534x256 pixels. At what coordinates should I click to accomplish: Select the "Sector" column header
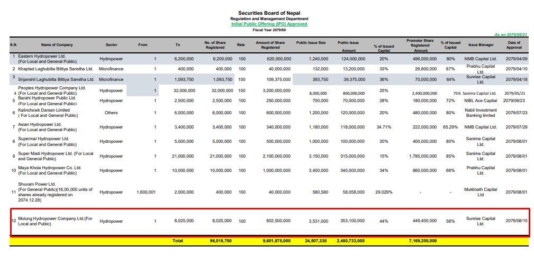pyautogui.click(x=111, y=45)
